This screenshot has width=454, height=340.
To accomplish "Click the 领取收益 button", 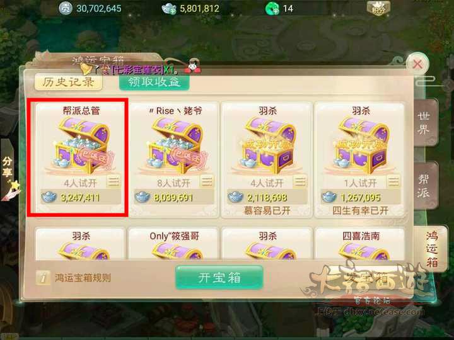I will point(154,82).
